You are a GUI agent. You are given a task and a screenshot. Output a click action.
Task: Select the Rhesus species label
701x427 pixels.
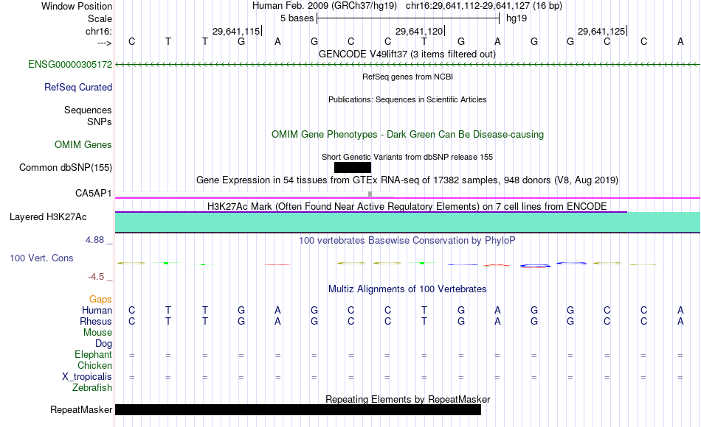coord(96,321)
